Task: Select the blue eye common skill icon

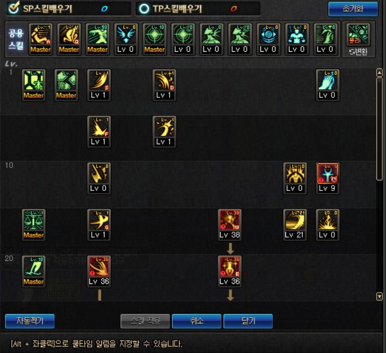Action: (x=268, y=39)
